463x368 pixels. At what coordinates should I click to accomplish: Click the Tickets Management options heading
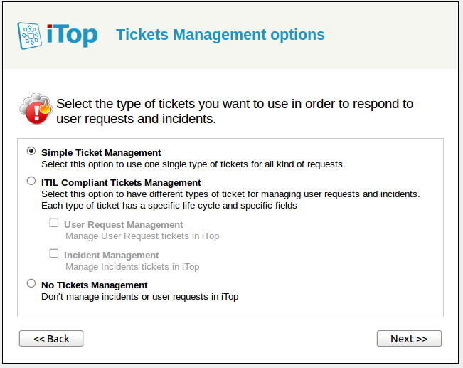(x=220, y=34)
